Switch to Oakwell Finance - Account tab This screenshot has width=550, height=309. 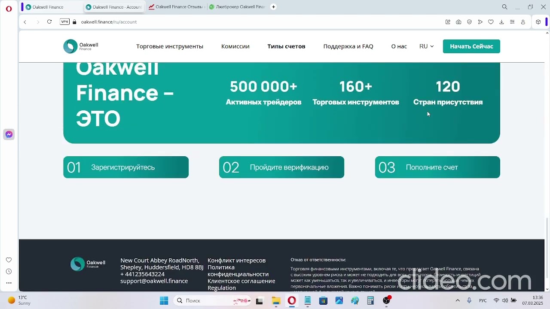(x=114, y=7)
